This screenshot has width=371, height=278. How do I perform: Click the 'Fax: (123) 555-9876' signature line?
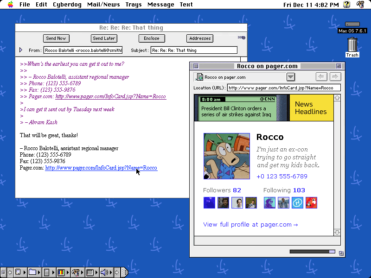click(x=42, y=161)
